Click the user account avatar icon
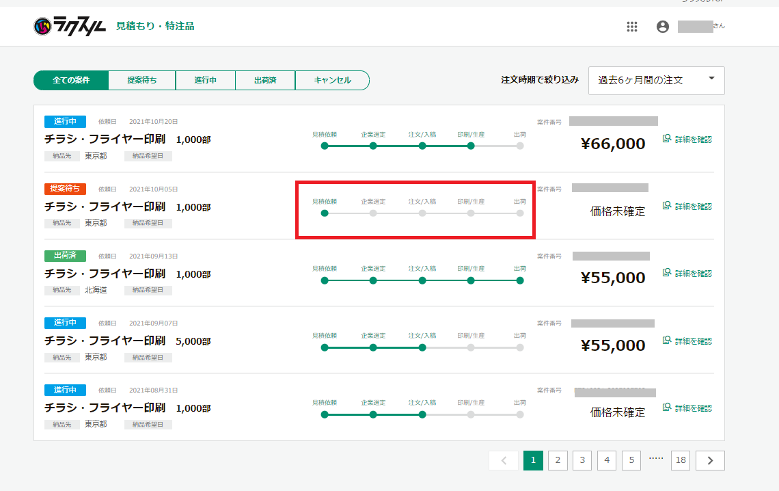This screenshot has height=491, width=779. click(662, 27)
